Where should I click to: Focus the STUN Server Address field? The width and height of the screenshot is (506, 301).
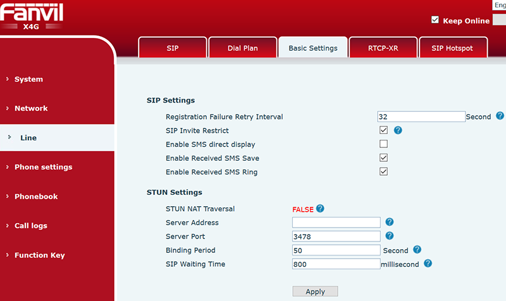point(336,223)
